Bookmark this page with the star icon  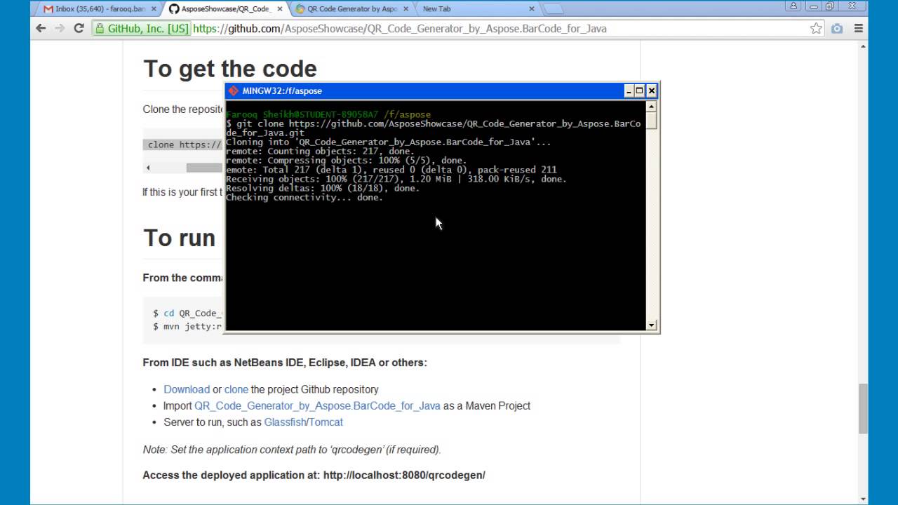816,29
